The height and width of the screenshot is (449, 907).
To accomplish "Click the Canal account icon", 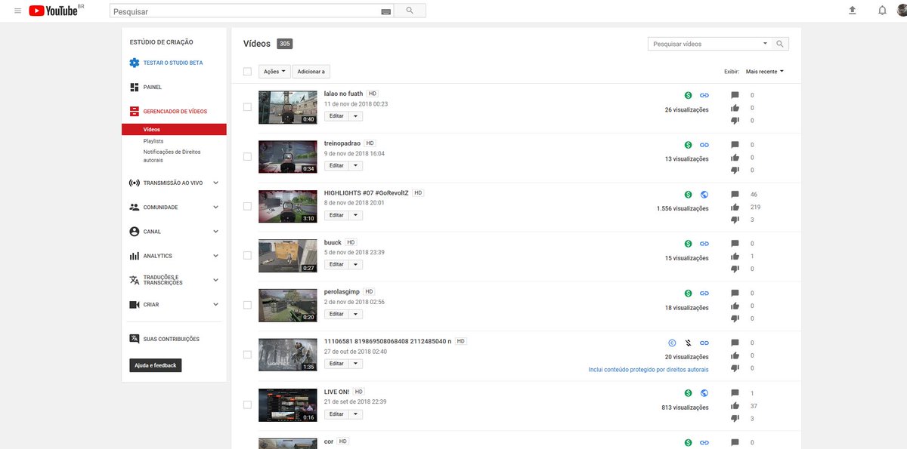I will (x=134, y=231).
